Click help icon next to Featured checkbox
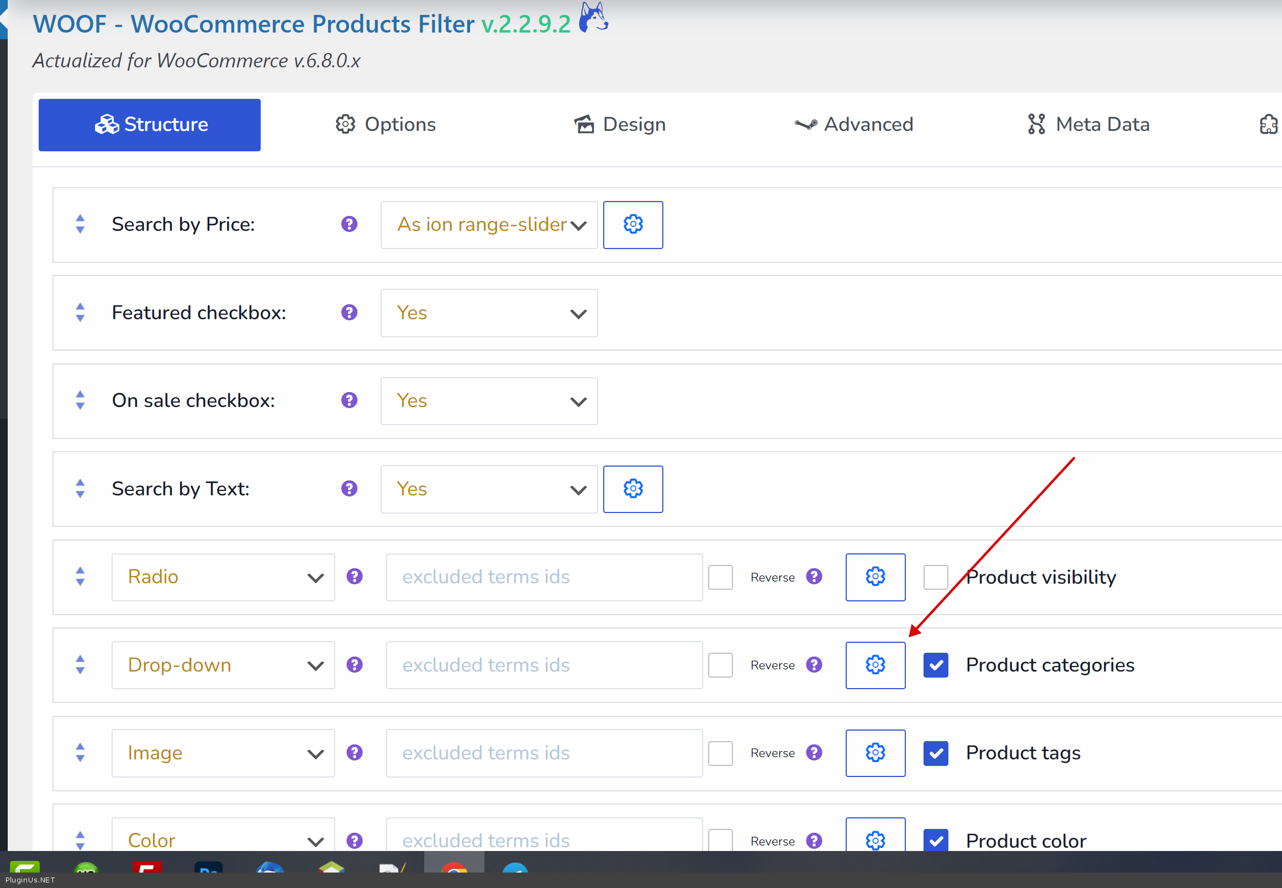The height and width of the screenshot is (888, 1282). 349,313
